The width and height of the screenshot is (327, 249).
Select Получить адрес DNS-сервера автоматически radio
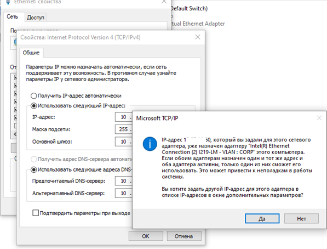pos(33,159)
